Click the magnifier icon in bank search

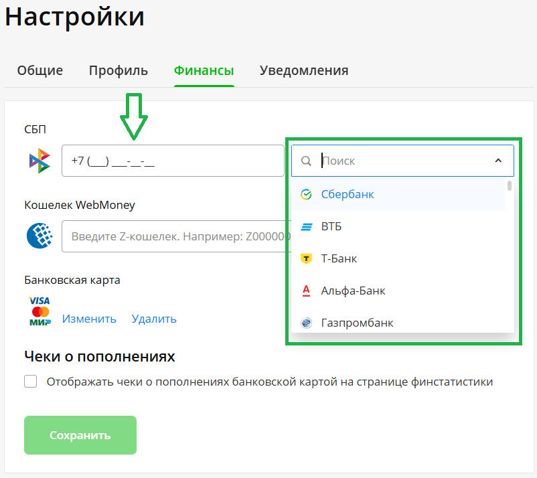click(x=306, y=161)
